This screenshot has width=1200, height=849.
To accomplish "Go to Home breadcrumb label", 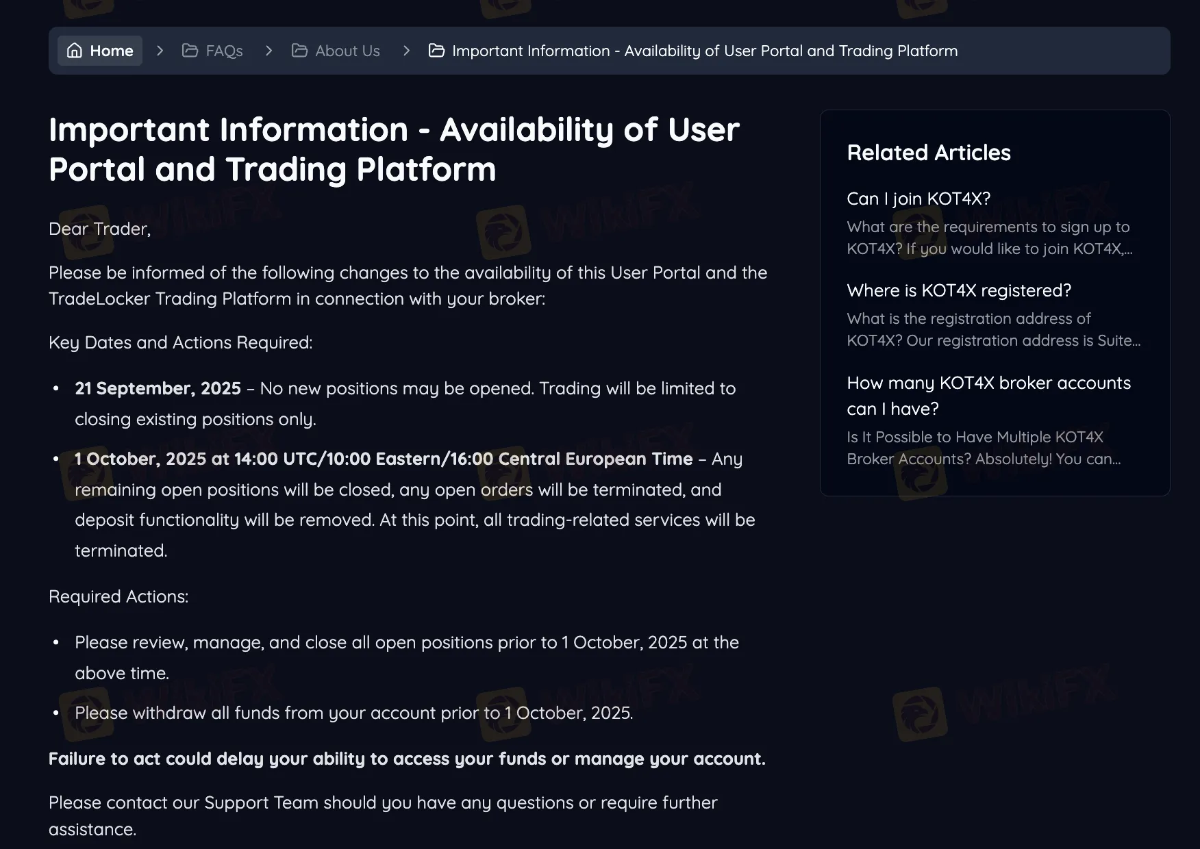I will 112,51.
